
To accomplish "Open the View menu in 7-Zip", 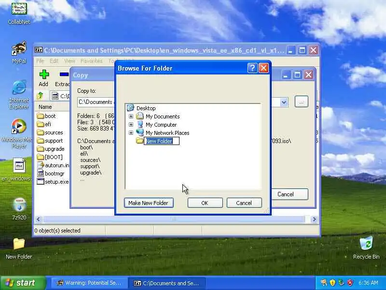I will (69, 61).
